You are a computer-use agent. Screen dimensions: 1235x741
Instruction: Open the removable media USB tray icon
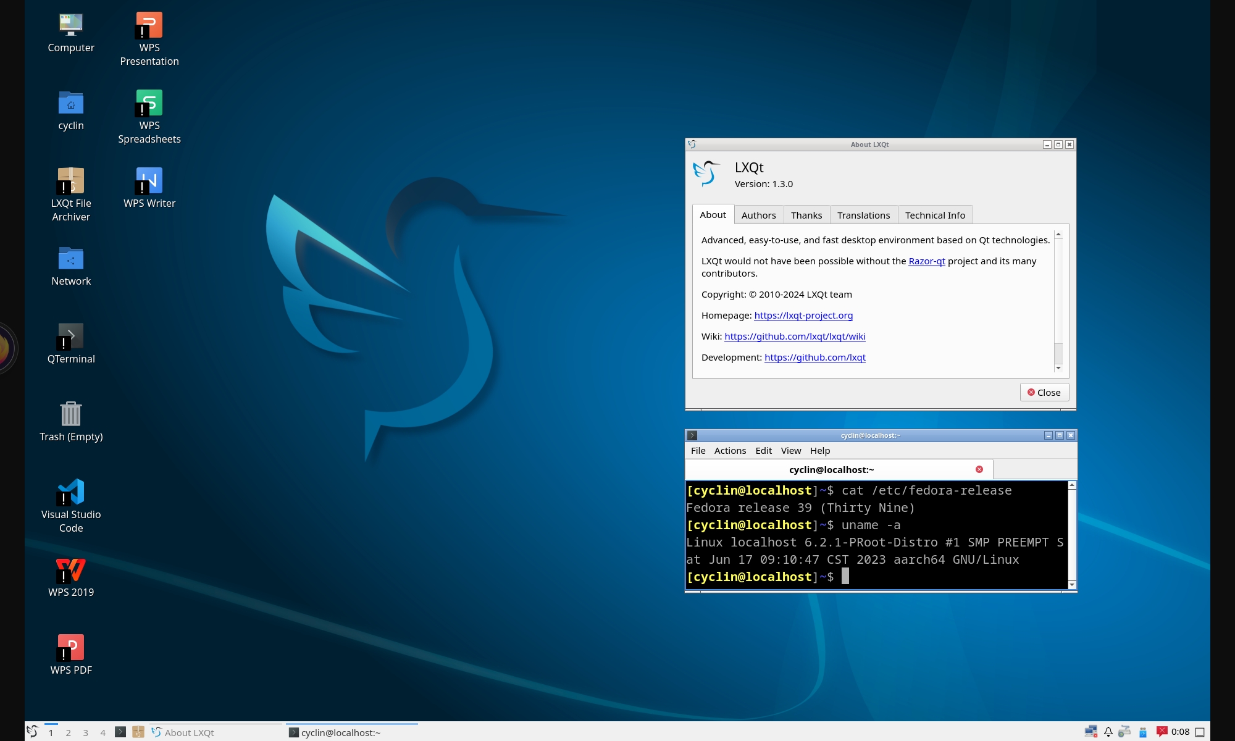click(x=1143, y=732)
